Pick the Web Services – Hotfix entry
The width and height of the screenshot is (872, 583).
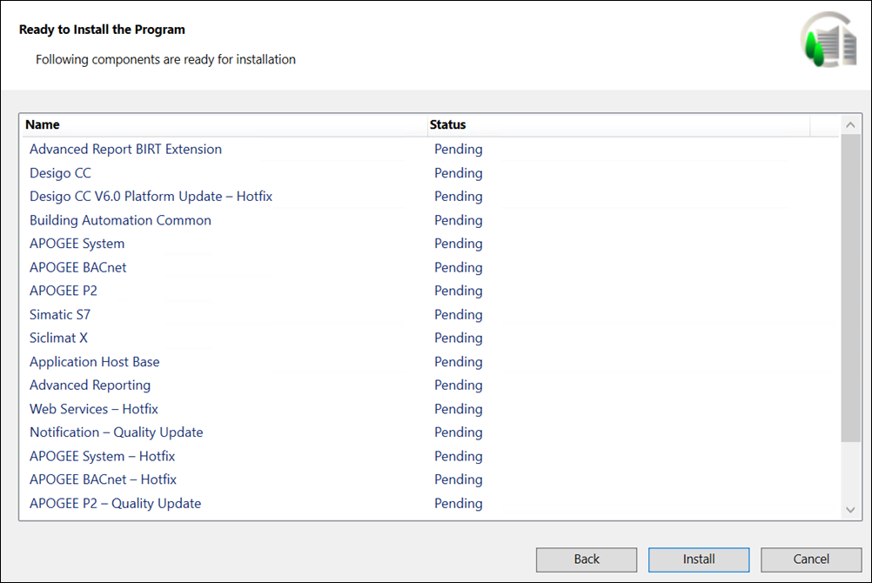[x=94, y=409]
